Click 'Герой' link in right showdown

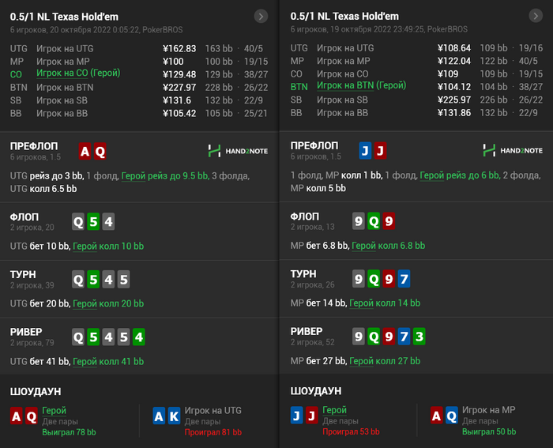pyautogui.click(x=335, y=410)
